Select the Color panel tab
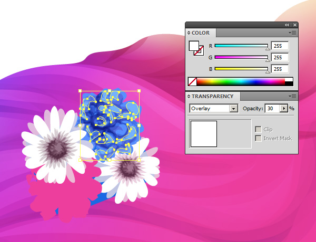Screen dimensions: 316x242 200,33
